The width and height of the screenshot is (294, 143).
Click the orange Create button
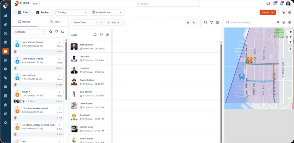(268, 12)
